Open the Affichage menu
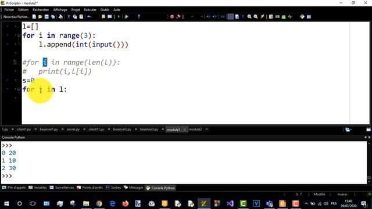372x209 pixels. pyautogui.click(x=60, y=10)
